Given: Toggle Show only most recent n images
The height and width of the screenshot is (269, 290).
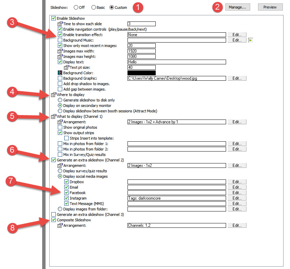Looking at the screenshot, I should 60,46.
